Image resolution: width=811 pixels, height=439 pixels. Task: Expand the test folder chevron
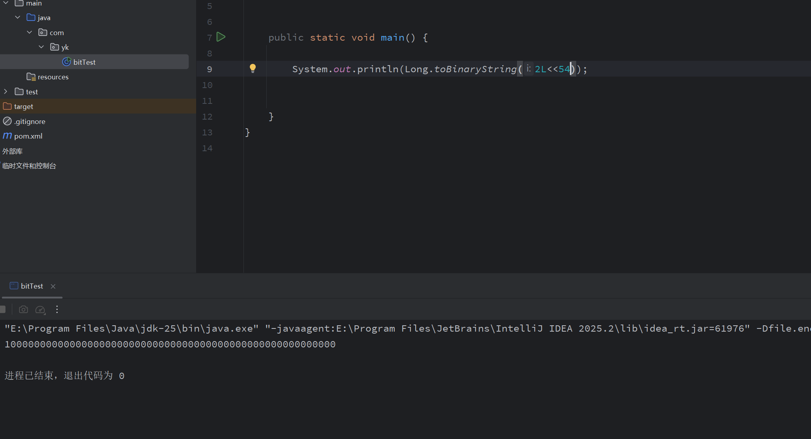coord(6,92)
